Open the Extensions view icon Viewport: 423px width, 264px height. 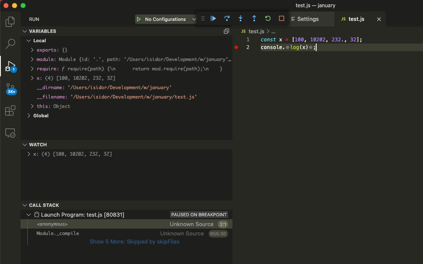click(10, 110)
